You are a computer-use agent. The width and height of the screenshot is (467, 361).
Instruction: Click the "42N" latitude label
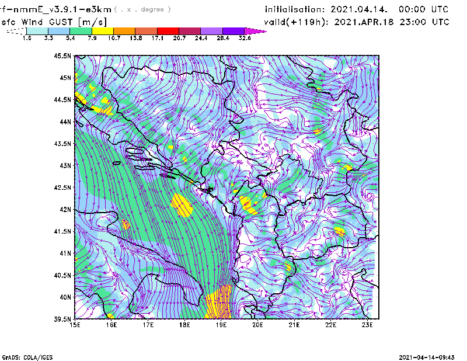click(x=65, y=209)
